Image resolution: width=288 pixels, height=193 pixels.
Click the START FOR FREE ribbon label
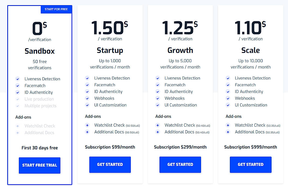(x=56, y=9)
